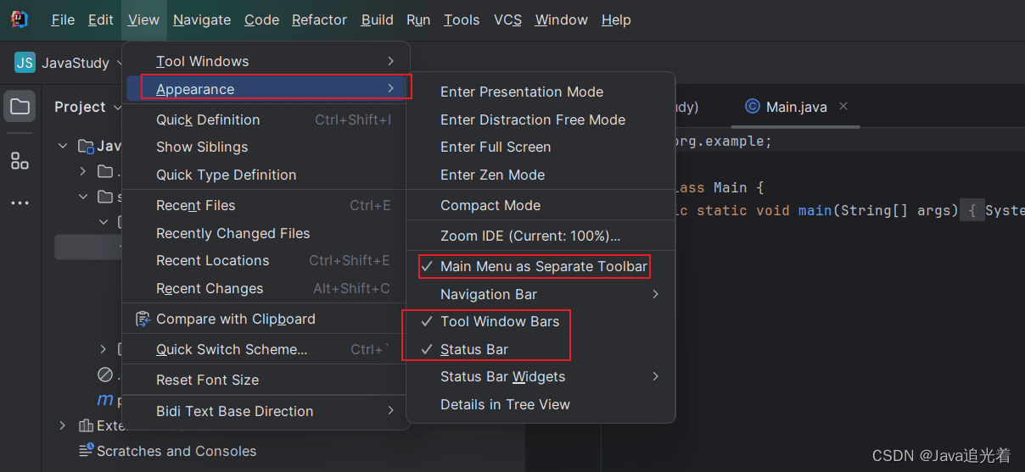Click Reset Font Size

click(x=207, y=380)
